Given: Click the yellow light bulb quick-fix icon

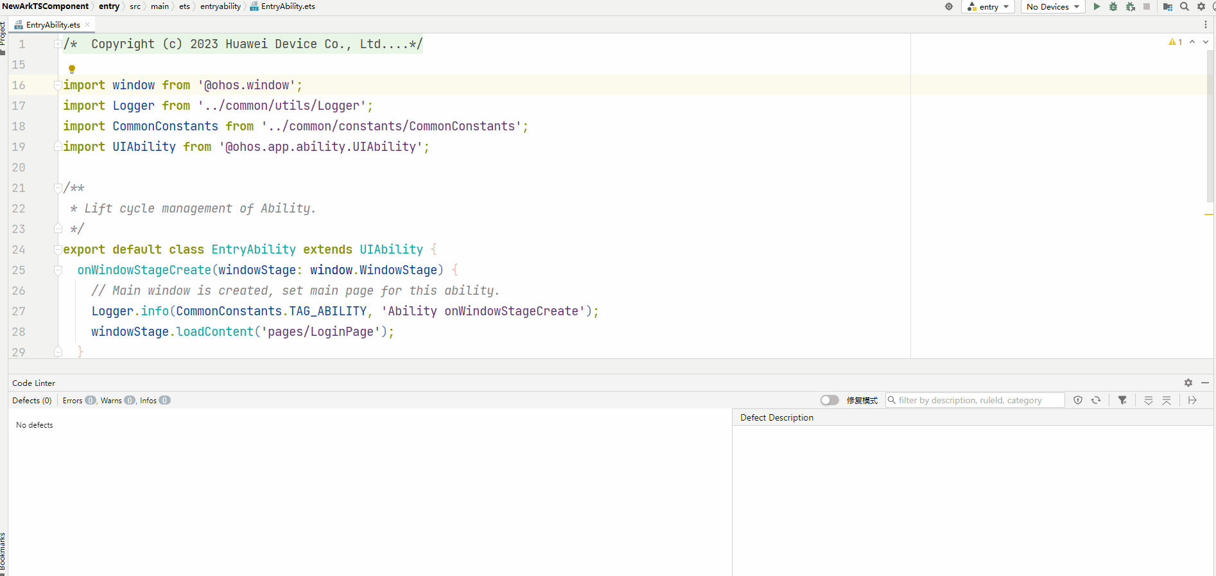Looking at the screenshot, I should 72,69.
